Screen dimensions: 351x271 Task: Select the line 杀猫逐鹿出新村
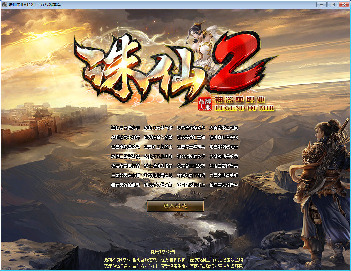tap(126, 137)
